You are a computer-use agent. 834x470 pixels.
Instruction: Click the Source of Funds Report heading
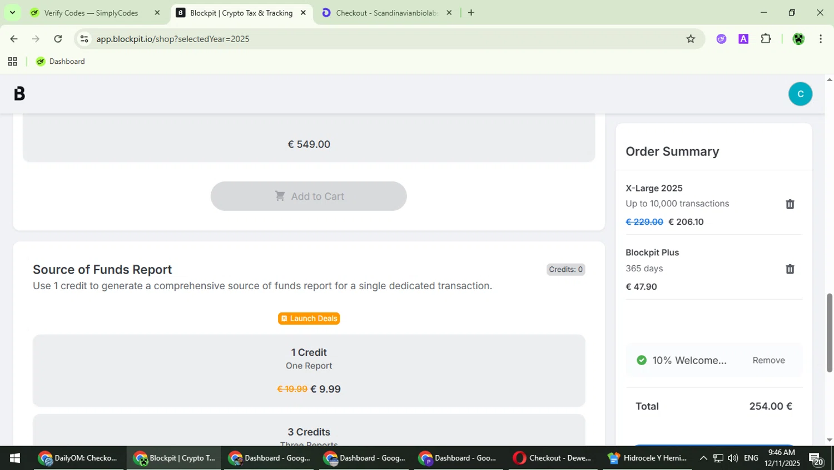[102, 270]
